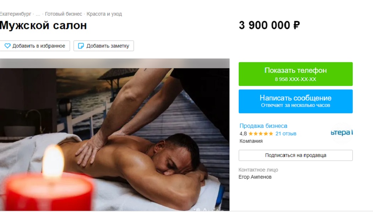373x212 pixels.
Task: Click the heart icon for favorites
Action: pos(7,46)
